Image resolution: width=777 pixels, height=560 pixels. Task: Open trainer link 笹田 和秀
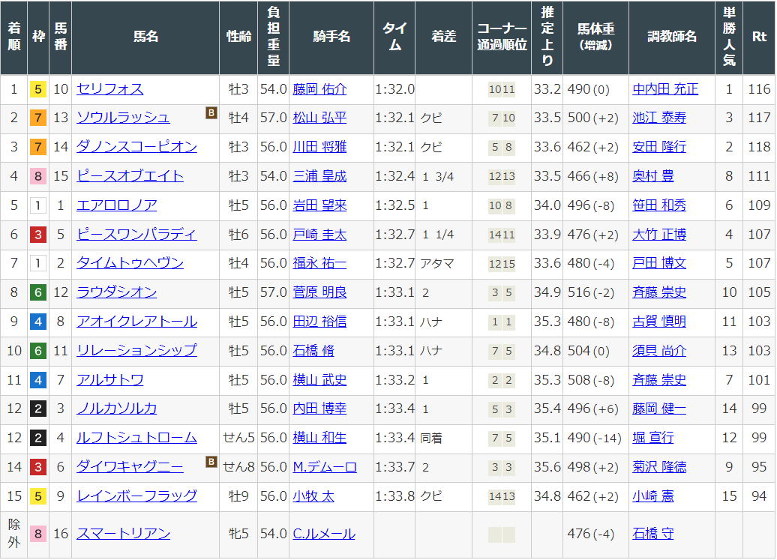(x=659, y=205)
